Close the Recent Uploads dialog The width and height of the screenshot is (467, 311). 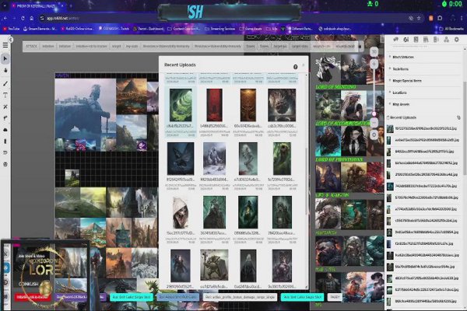point(304,65)
